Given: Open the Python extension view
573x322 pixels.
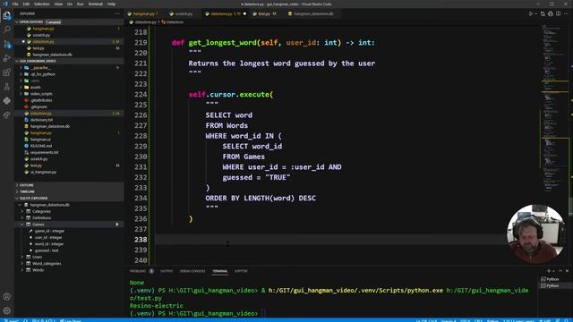Looking at the screenshot, I should pos(6,101).
